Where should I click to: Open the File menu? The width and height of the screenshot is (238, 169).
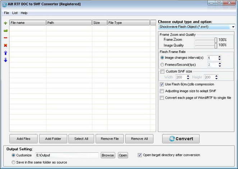pos(6,13)
